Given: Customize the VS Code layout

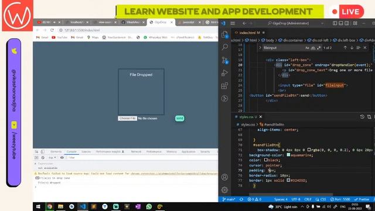Looking at the screenshot, I should (355, 23).
